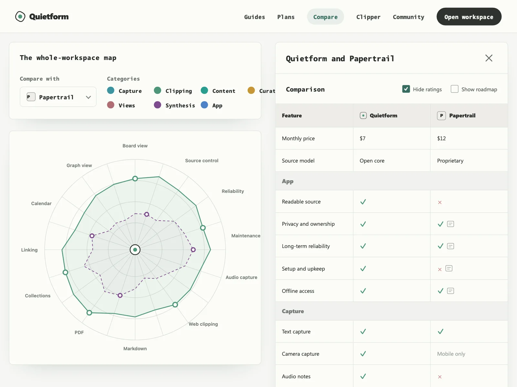Click the Linking axis label

[x=29, y=250]
